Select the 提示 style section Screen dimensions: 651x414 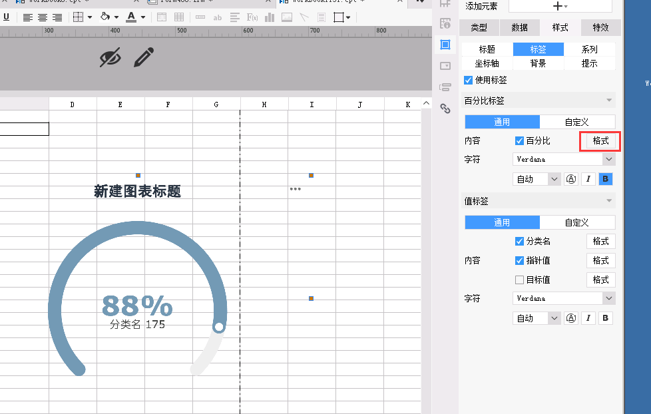[x=589, y=63]
